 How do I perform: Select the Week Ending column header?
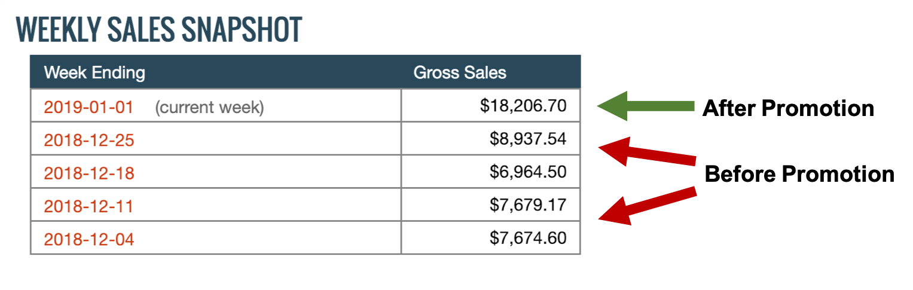point(94,73)
